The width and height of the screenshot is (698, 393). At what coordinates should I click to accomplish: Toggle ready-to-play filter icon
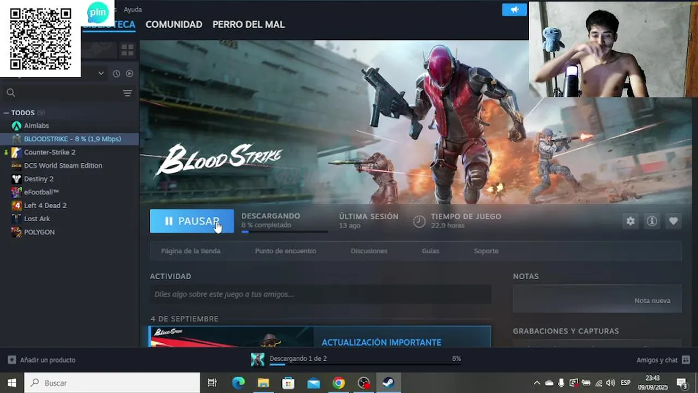pos(130,73)
